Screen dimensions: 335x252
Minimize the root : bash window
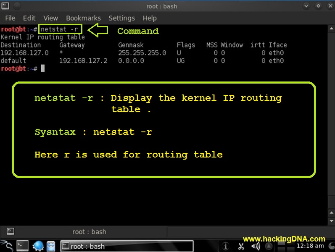[x=306, y=6]
